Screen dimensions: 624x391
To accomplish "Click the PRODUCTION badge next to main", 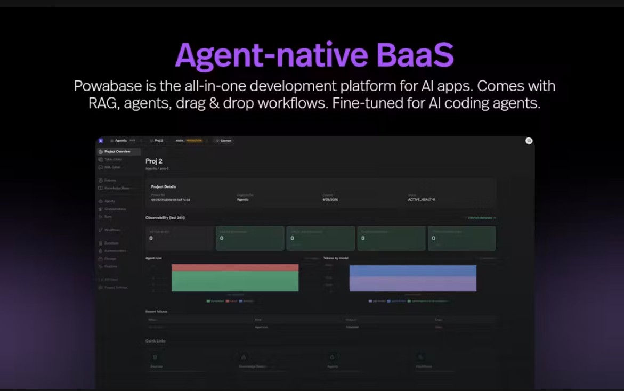I will point(194,141).
